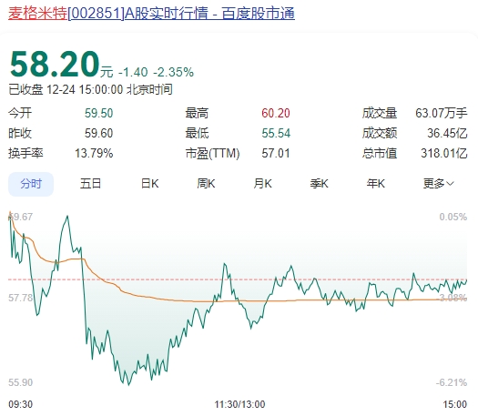Click the change percentage -2.35%
This screenshot has height=416, width=478.
pyautogui.click(x=173, y=73)
